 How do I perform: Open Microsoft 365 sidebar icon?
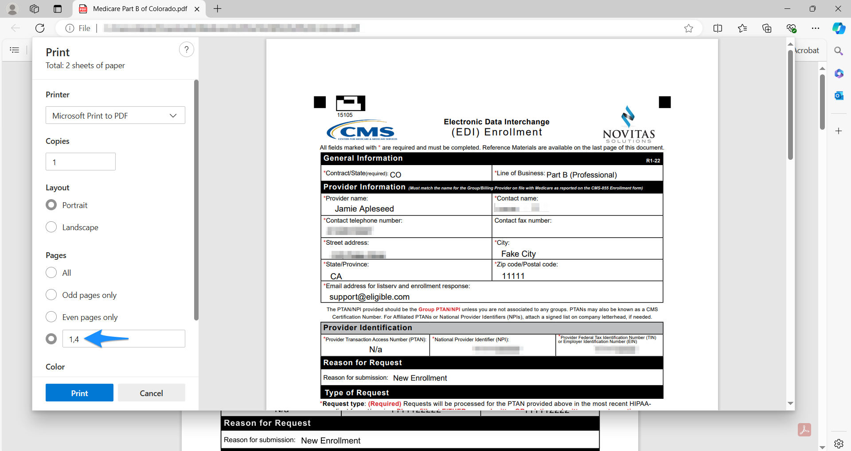[x=839, y=73]
